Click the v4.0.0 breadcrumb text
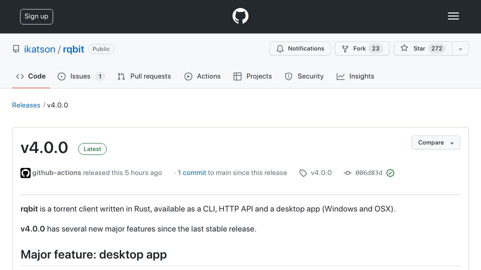This screenshot has width=481, height=270. [x=57, y=105]
